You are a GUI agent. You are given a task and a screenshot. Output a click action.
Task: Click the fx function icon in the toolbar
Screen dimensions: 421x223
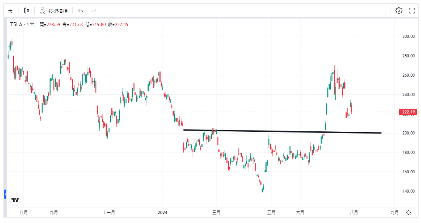[x=43, y=11]
